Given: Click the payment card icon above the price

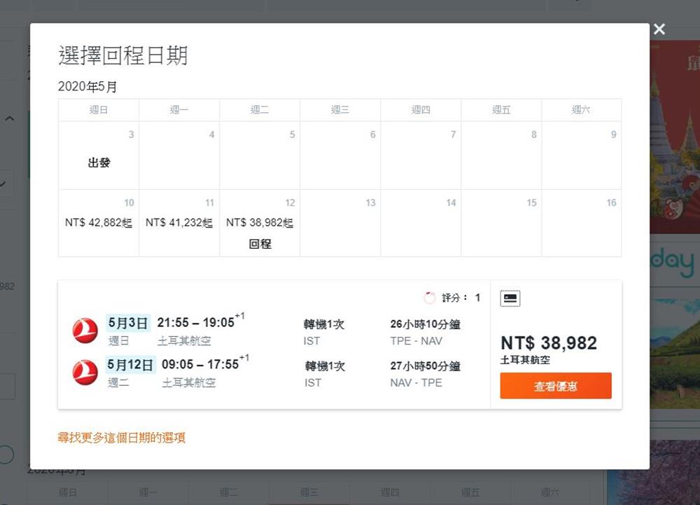Looking at the screenshot, I should (x=510, y=298).
